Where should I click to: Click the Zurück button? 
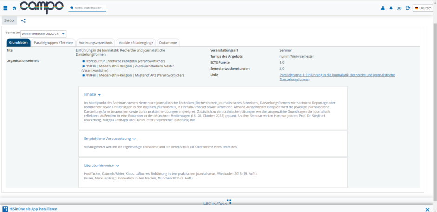[9, 20]
